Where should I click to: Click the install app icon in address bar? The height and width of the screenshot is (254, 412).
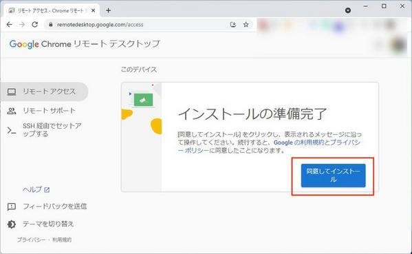tap(233, 25)
